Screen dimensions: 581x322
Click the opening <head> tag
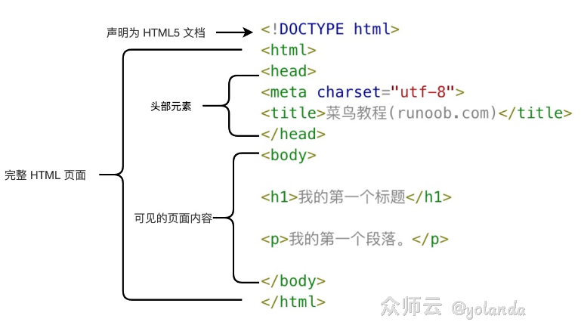point(288,71)
